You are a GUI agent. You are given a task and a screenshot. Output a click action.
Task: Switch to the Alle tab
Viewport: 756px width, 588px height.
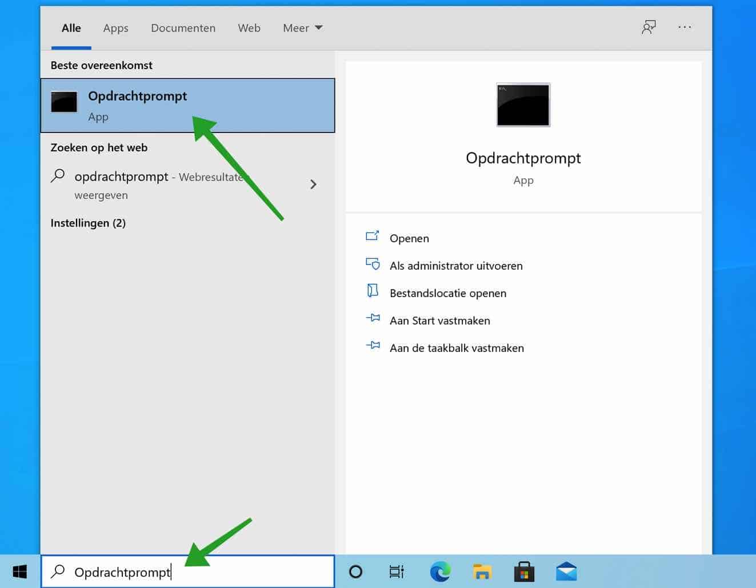[x=71, y=28]
